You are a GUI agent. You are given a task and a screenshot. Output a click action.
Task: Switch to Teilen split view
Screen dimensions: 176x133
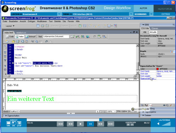(x=19, y=37)
